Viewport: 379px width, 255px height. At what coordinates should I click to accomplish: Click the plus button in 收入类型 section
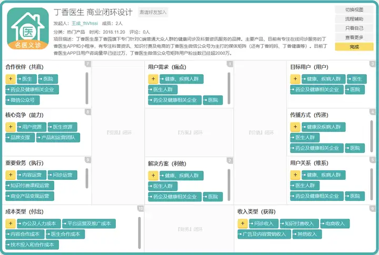click(x=243, y=223)
